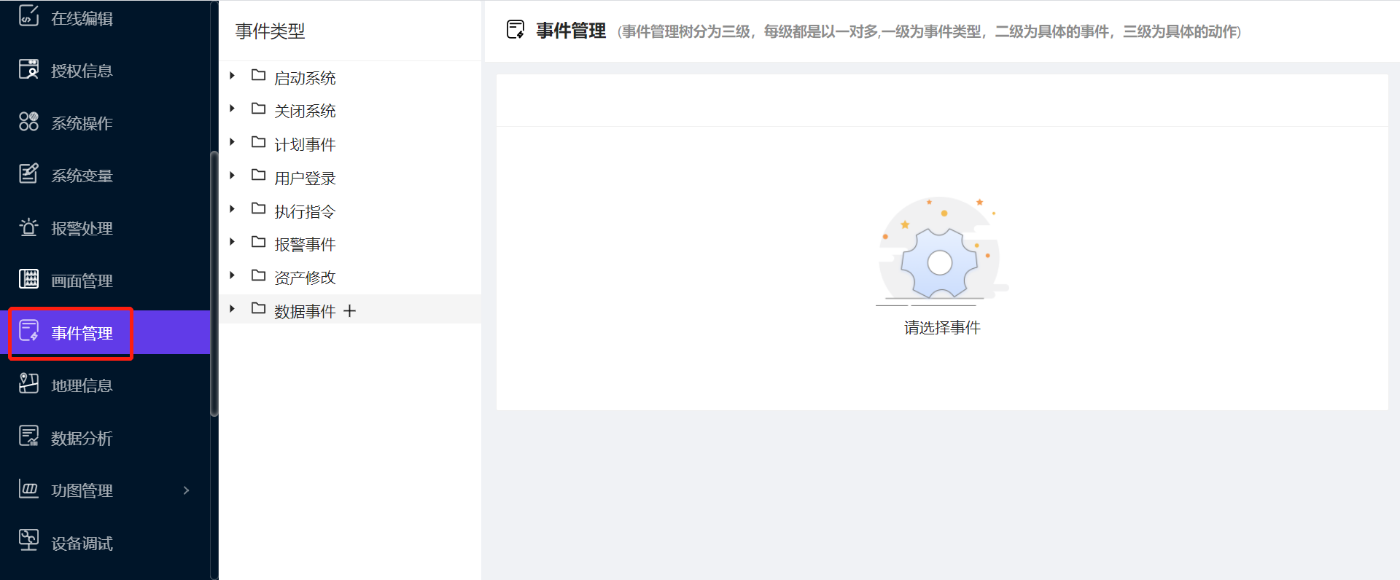This screenshot has width=1400, height=580.
Task: Select the 报警事件 event type
Action: pos(305,244)
